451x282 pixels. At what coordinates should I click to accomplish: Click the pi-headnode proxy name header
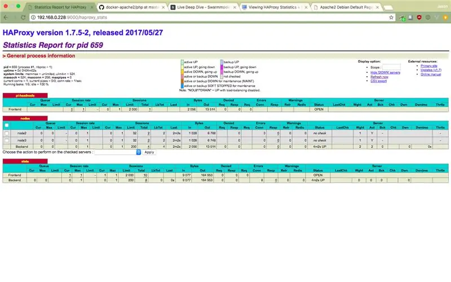point(25,95)
